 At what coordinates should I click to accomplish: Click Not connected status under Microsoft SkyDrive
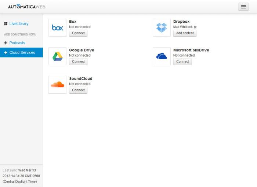pyautogui.click(x=184, y=55)
